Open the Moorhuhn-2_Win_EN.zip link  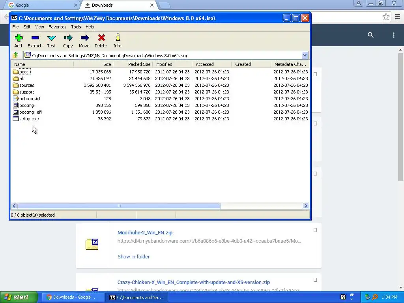[145, 232]
